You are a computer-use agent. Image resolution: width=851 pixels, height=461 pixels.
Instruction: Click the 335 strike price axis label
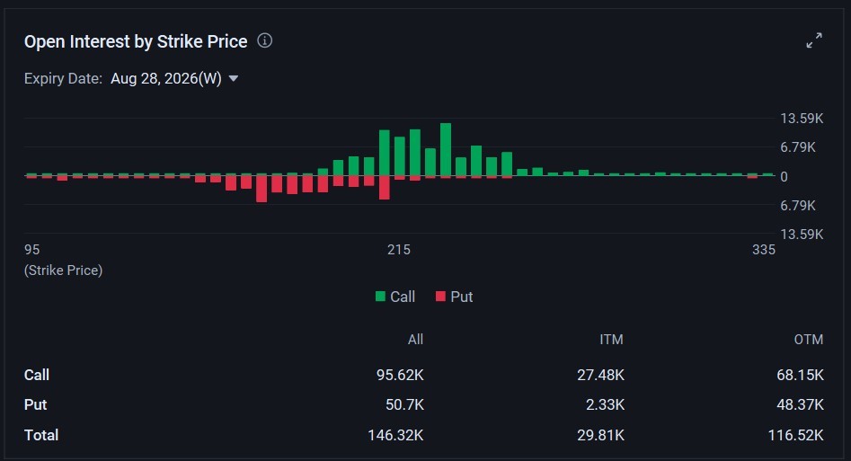pyautogui.click(x=764, y=250)
